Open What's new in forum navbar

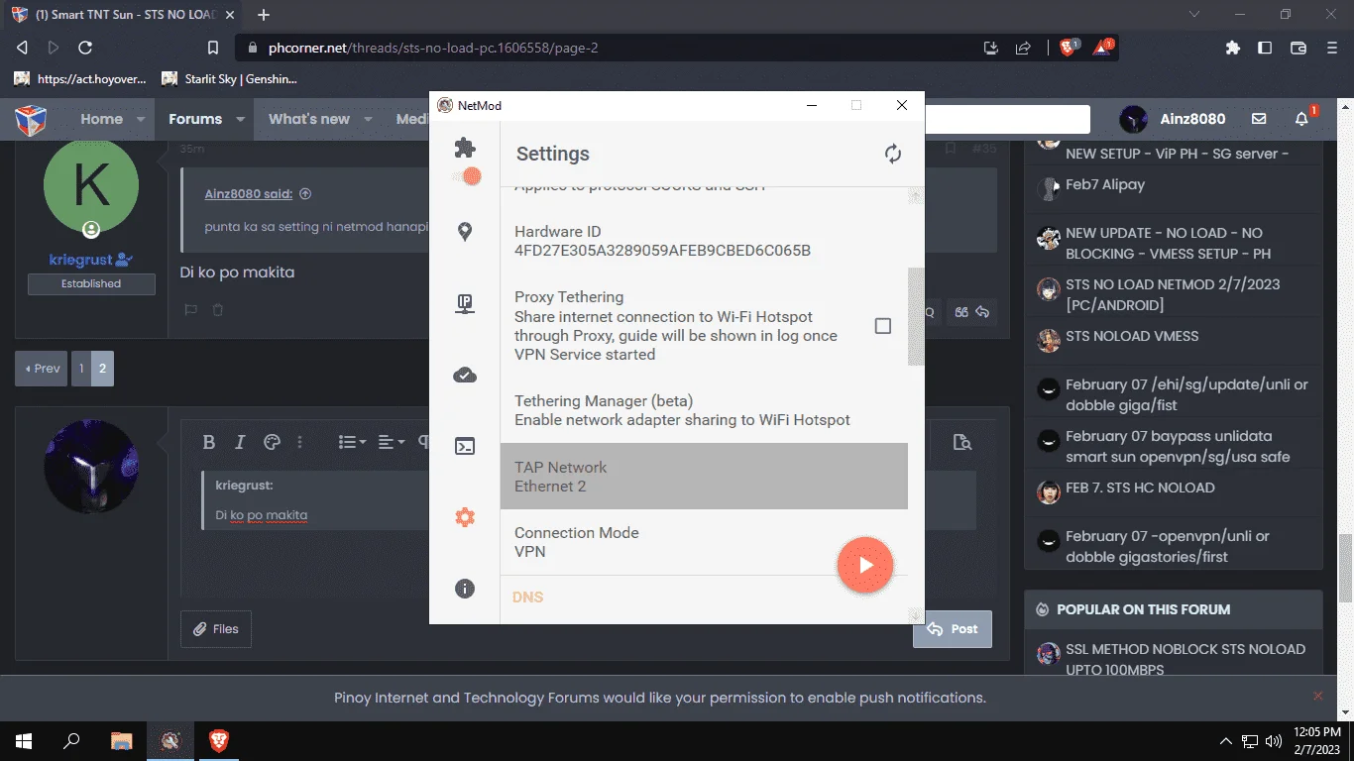(x=309, y=119)
